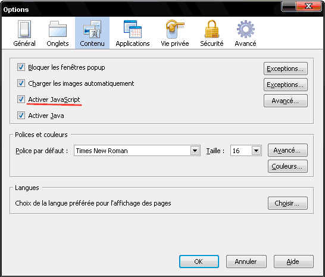Screen dimensions: 325x277
Task: Open popup Exceptions button
Action: (x=285, y=69)
